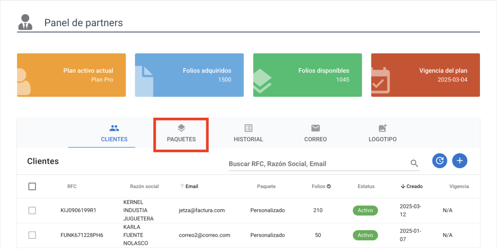Sort the table by Creado column arrow
497x249 pixels.
coord(403,187)
